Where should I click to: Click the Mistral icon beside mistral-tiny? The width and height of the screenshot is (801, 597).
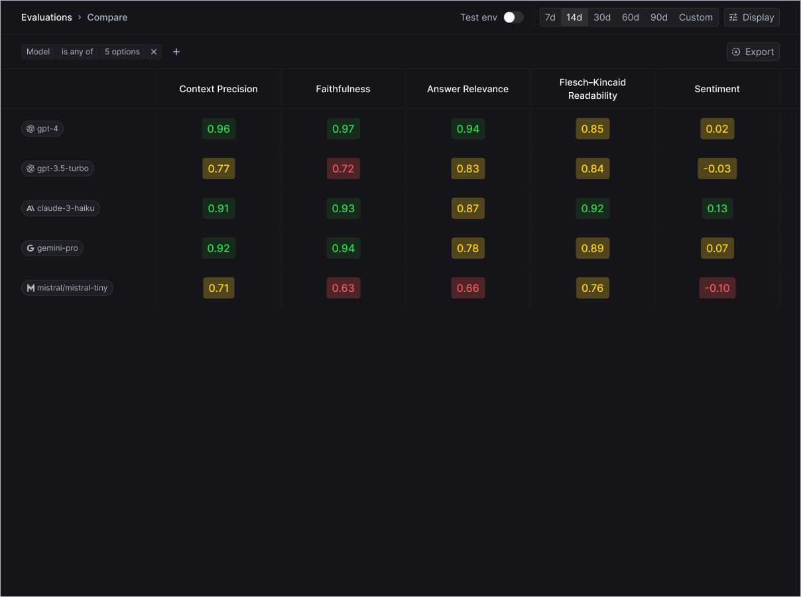coord(31,288)
